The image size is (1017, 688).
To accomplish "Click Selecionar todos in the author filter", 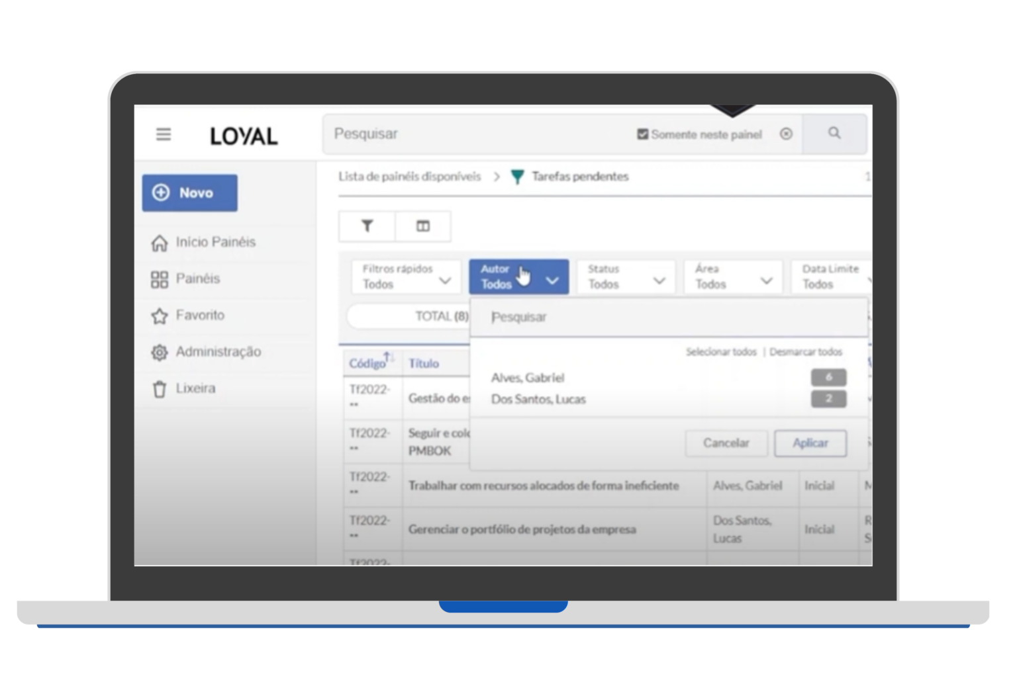I will point(722,352).
